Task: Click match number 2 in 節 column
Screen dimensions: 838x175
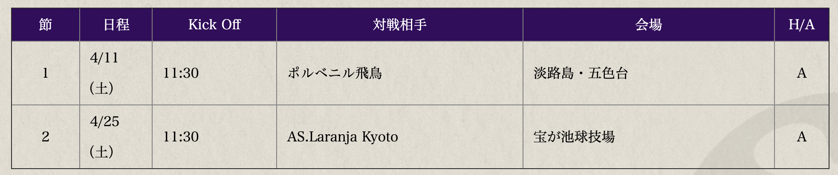Action: coord(46,137)
